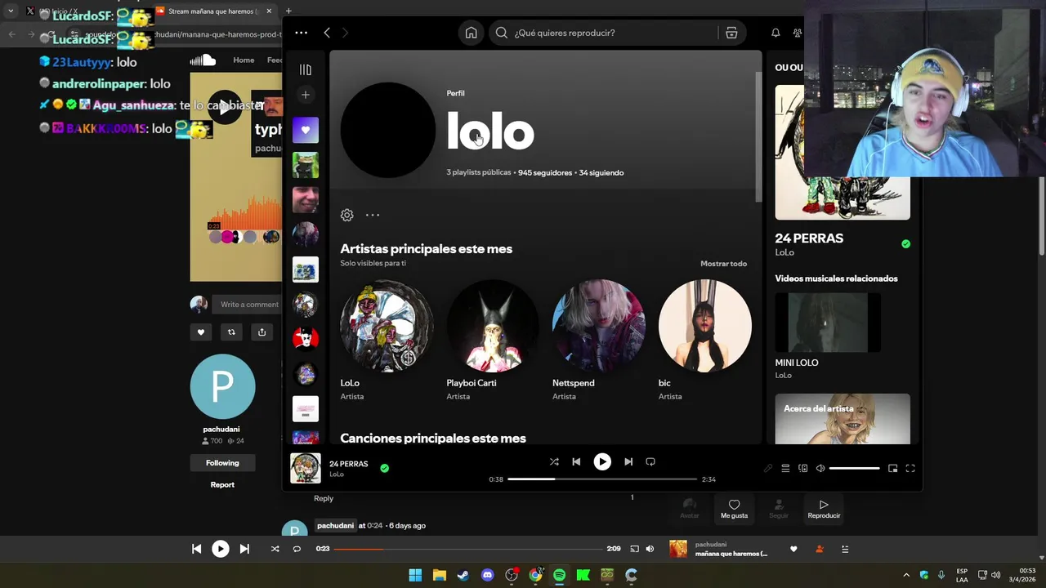Image resolution: width=1046 pixels, height=588 pixels.
Task: Click Report link under pachudani
Action: pyautogui.click(x=222, y=484)
